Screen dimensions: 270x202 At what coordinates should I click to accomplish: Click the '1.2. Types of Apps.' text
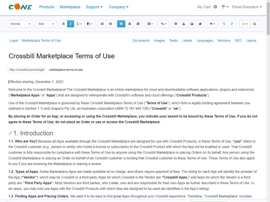coord(23,172)
